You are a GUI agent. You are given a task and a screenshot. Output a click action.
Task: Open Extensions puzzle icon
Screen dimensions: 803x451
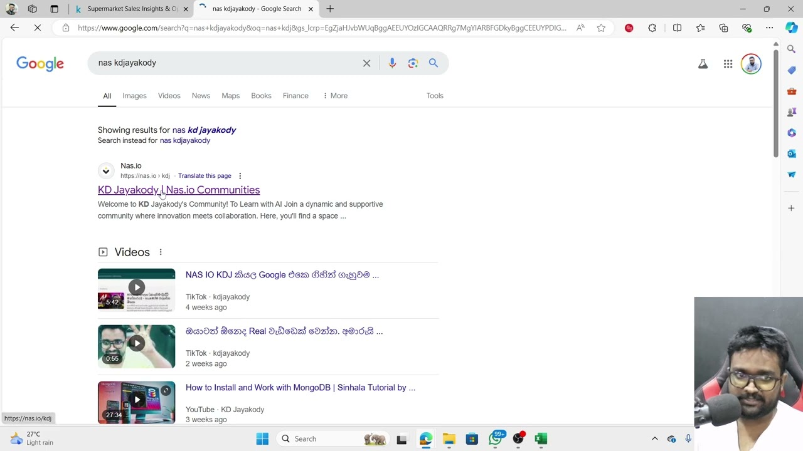pyautogui.click(x=652, y=28)
